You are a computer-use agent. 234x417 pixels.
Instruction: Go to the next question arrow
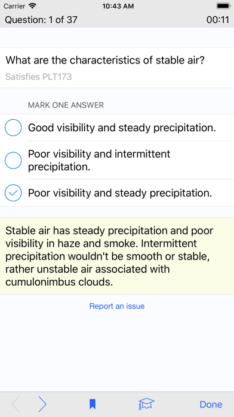point(42,404)
